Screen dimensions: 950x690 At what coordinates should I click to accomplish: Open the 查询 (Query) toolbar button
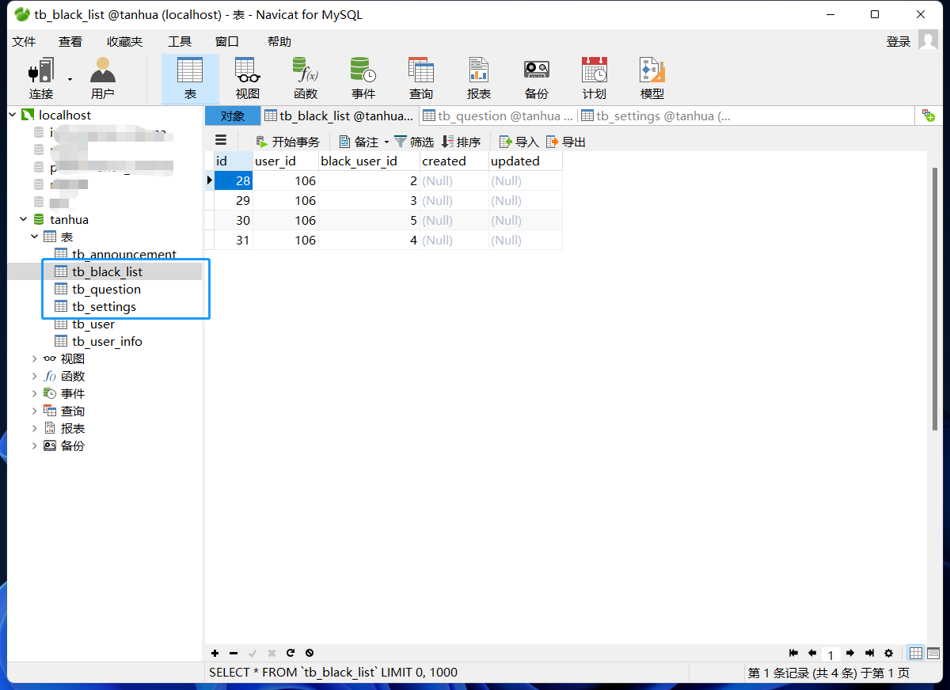point(421,79)
